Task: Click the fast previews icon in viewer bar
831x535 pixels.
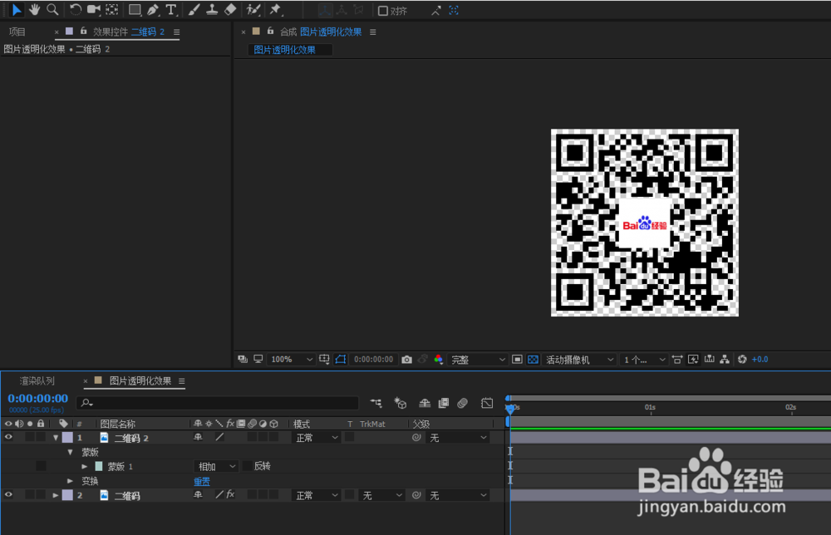Action: pyautogui.click(x=693, y=360)
